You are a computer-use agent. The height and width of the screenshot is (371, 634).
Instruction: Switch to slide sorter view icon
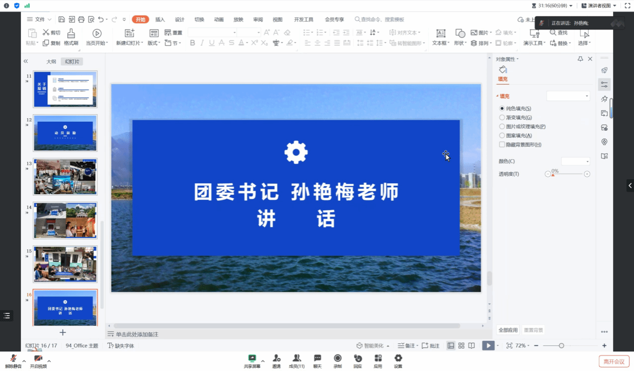[x=461, y=345]
